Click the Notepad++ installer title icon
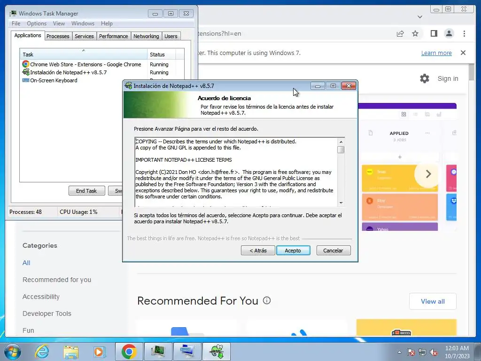 point(129,86)
